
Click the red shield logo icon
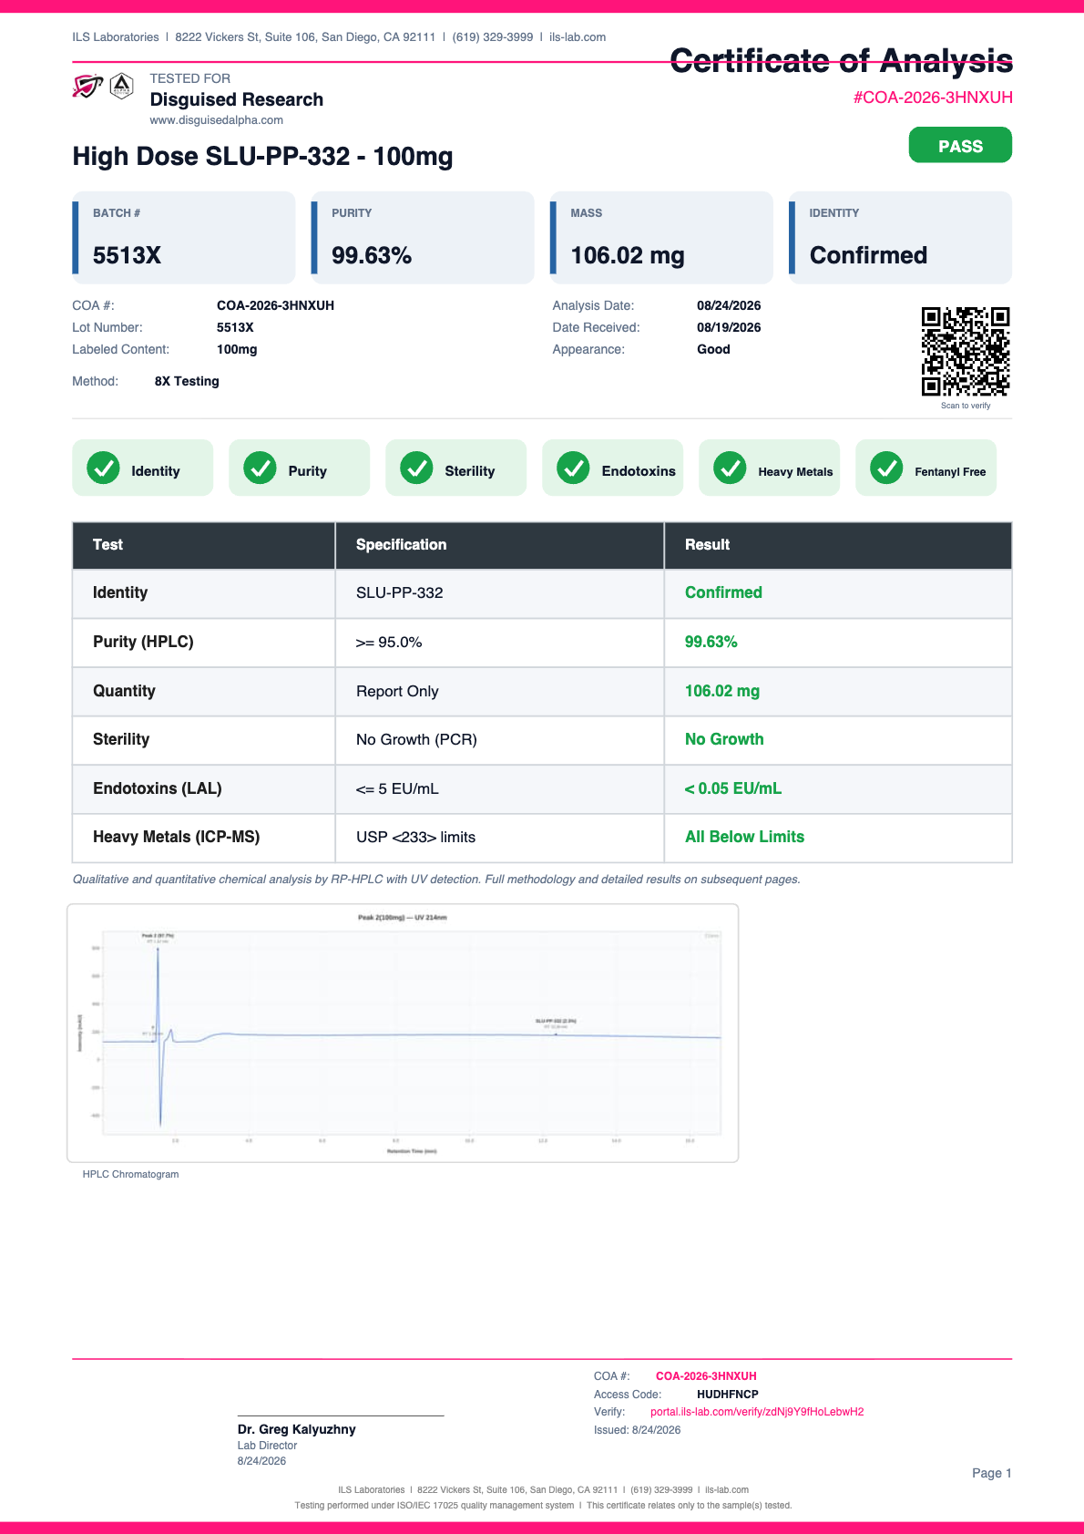coord(87,87)
